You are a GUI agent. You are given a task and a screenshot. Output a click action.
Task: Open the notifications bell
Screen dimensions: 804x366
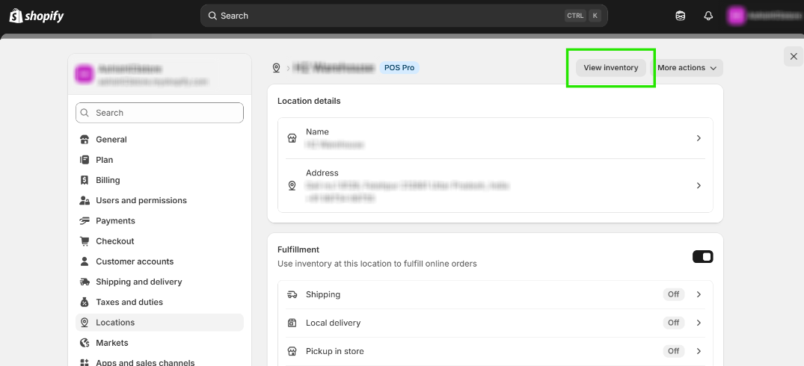(x=708, y=16)
